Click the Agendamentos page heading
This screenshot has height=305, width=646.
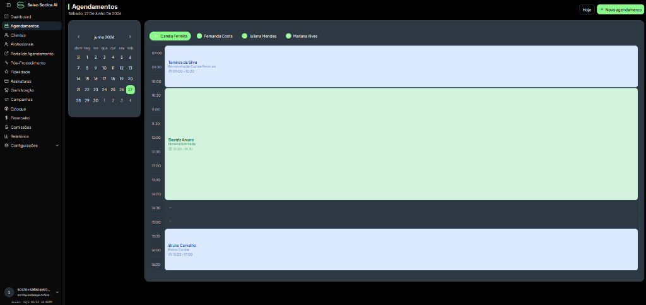click(95, 6)
